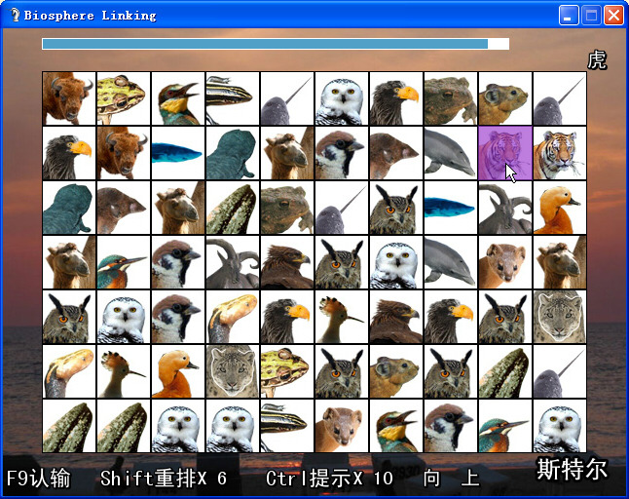Choose the snow leopard tile beside the frog
The width and height of the screenshot is (629, 499).
pyautogui.click(x=233, y=371)
